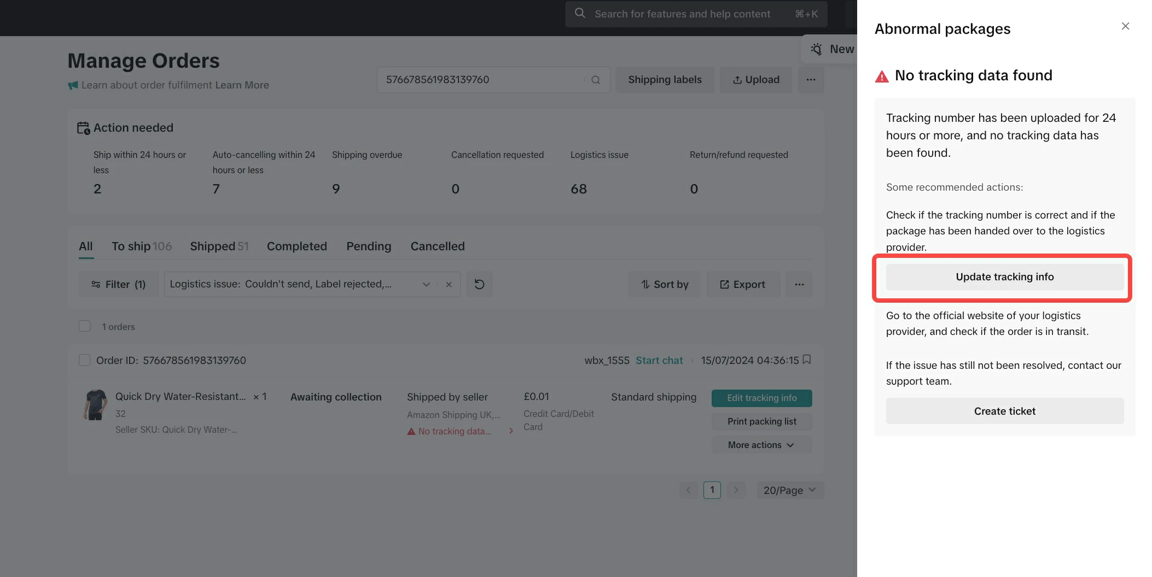Open Start chat with wbx_1555
Screen dimensions: 1152x577
coord(659,361)
